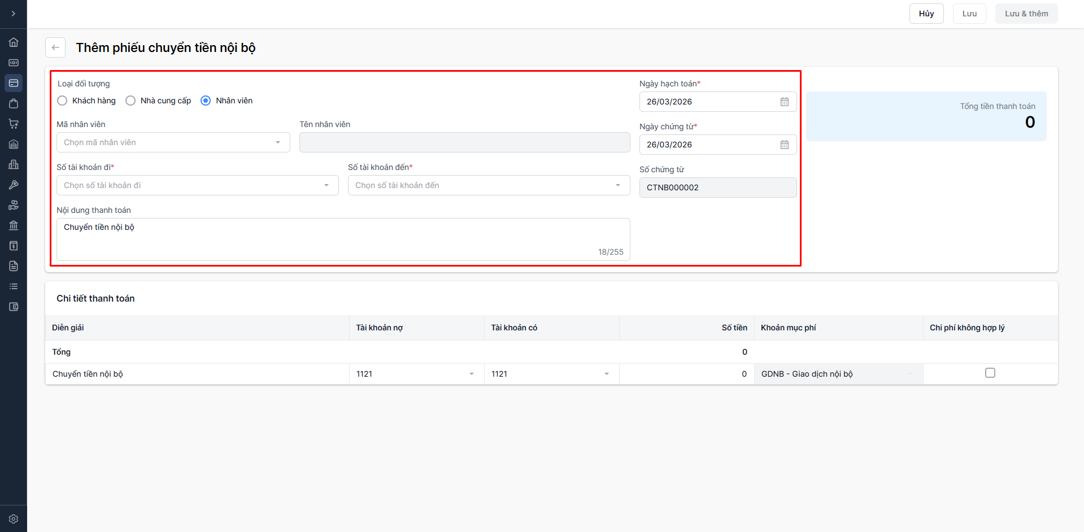Open the Tài khoản nợ 1121 dropdown
The width and height of the screenshot is (1084, 532).
click(x=416, y=374)
